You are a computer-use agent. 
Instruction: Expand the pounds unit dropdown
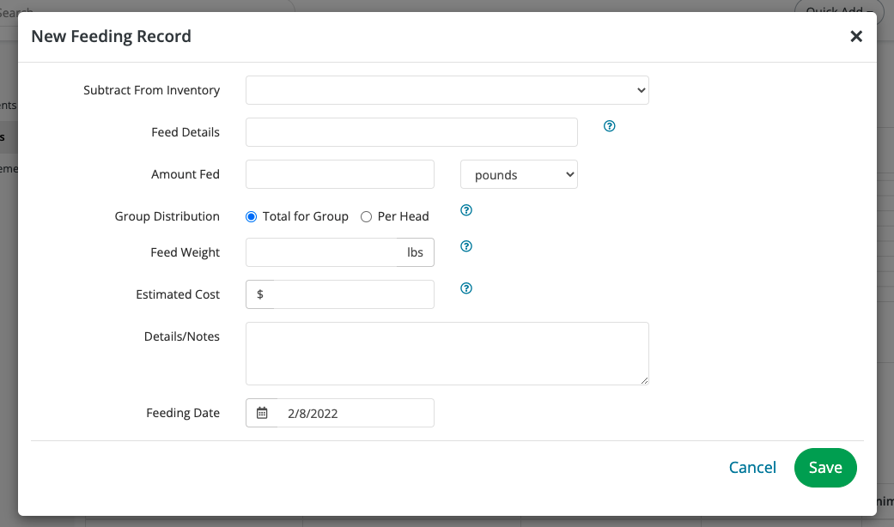tap(519, 175)
